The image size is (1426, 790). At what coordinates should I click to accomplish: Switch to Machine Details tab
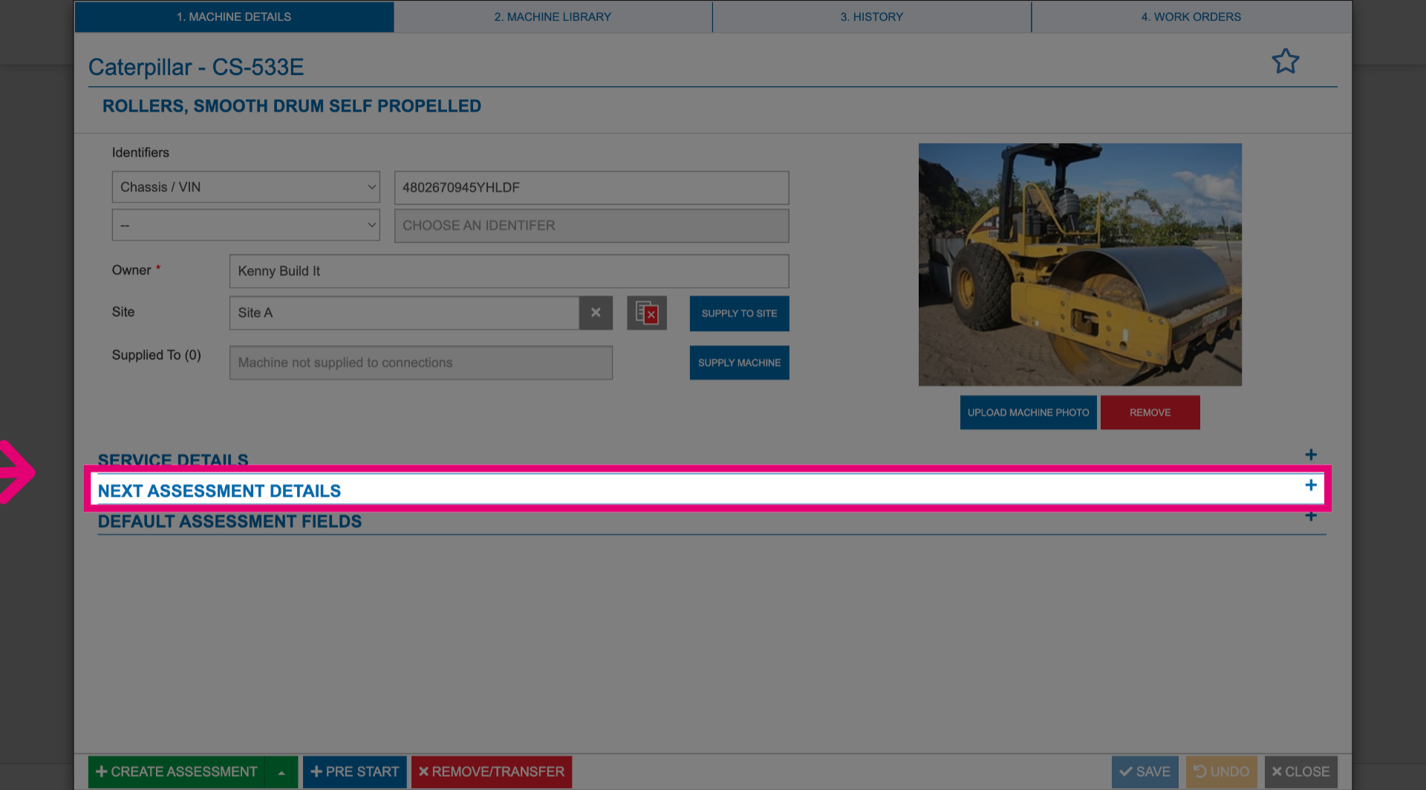coord(234,16)
